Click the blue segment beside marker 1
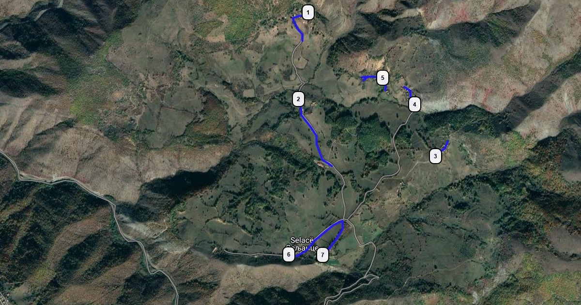Viewport: 581px width, 305px height. tap(299, 28)
